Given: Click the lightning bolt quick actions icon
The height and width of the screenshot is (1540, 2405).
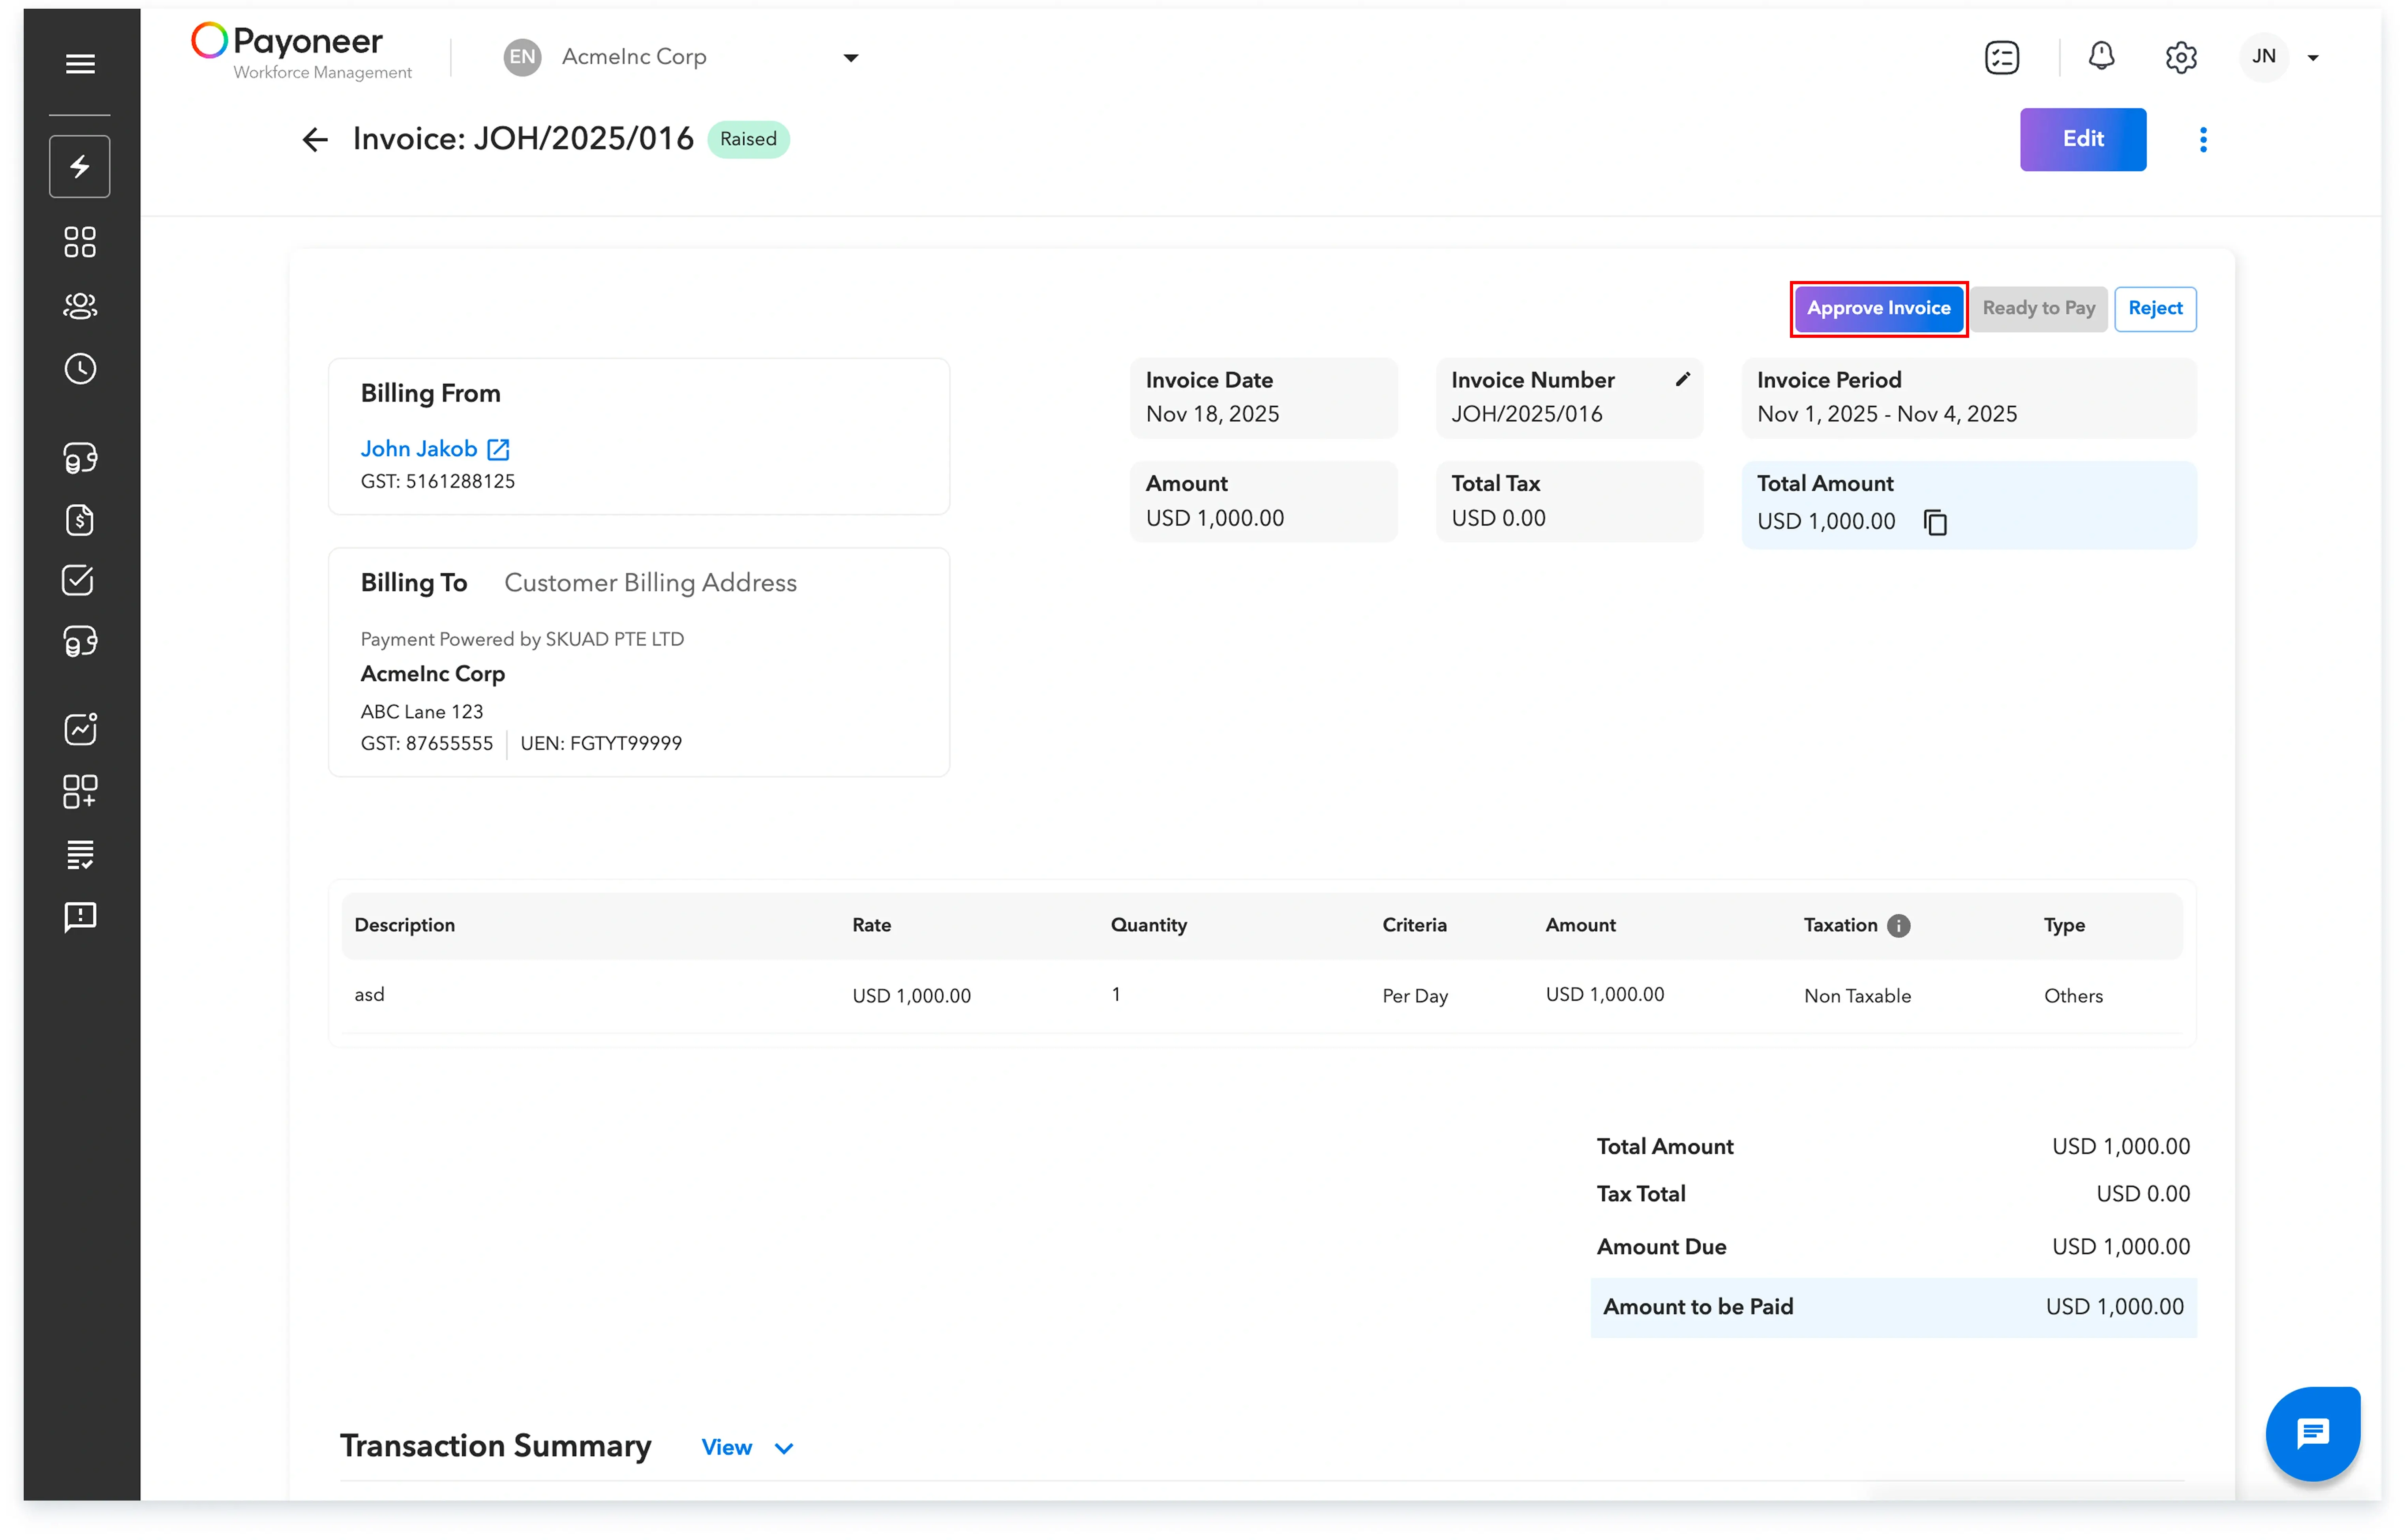Looking at the screenshot, I should tap(80, 166).
